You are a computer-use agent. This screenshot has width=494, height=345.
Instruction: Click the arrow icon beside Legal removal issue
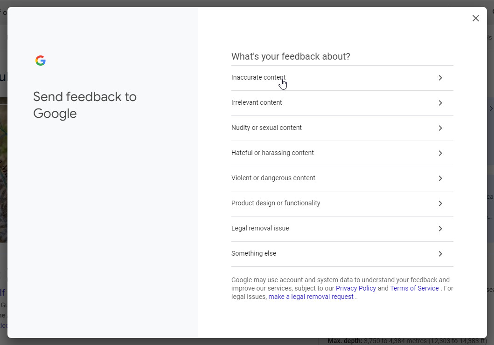tap(440, 229)
